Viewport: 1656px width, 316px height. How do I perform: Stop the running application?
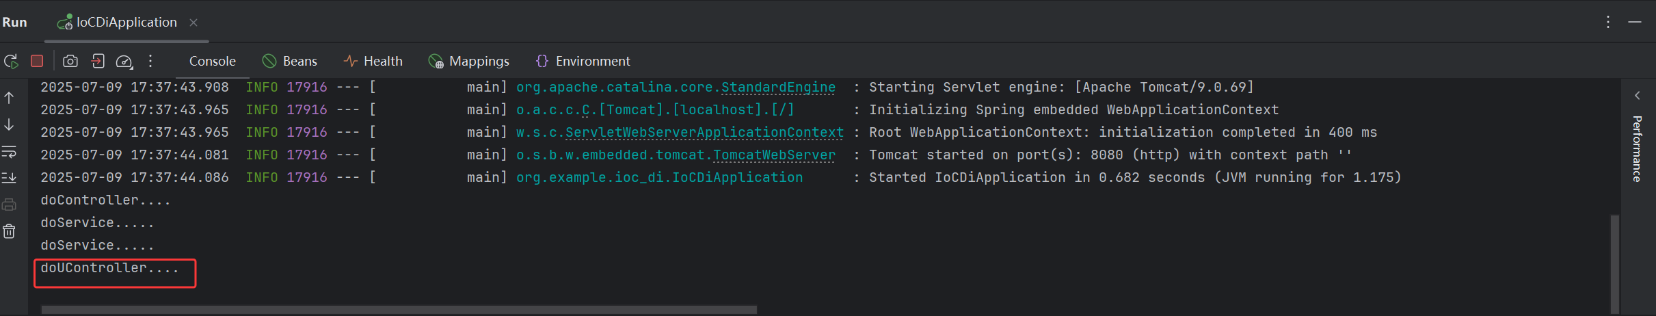38,61
